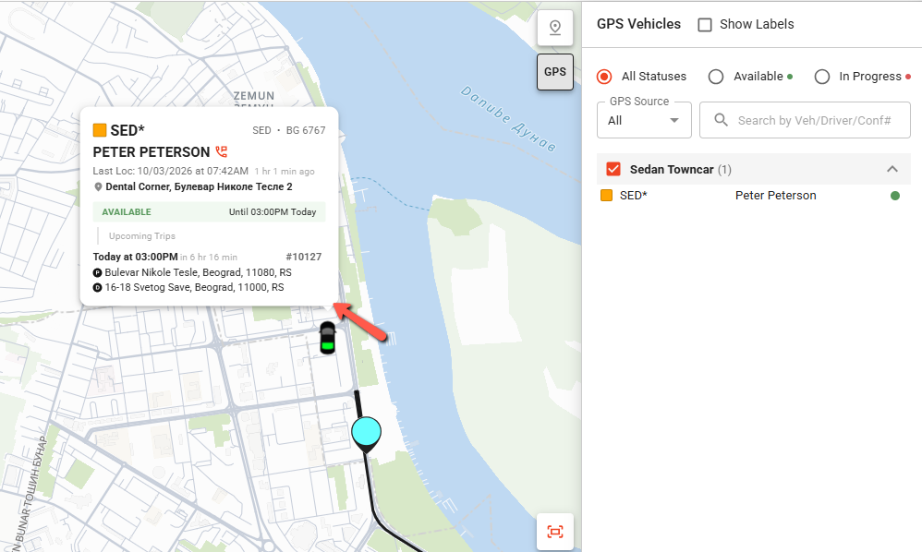Viewport: 922px width, 552px height.
Task: Click the cyan location pin marker
Action: click(x=367, y=434)
